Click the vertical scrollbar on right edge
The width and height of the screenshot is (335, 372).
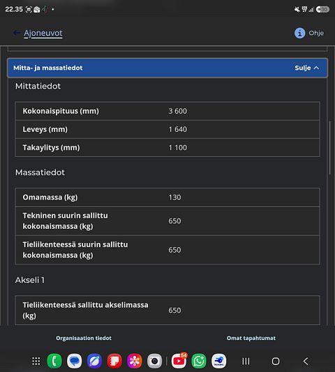point(330,148)
